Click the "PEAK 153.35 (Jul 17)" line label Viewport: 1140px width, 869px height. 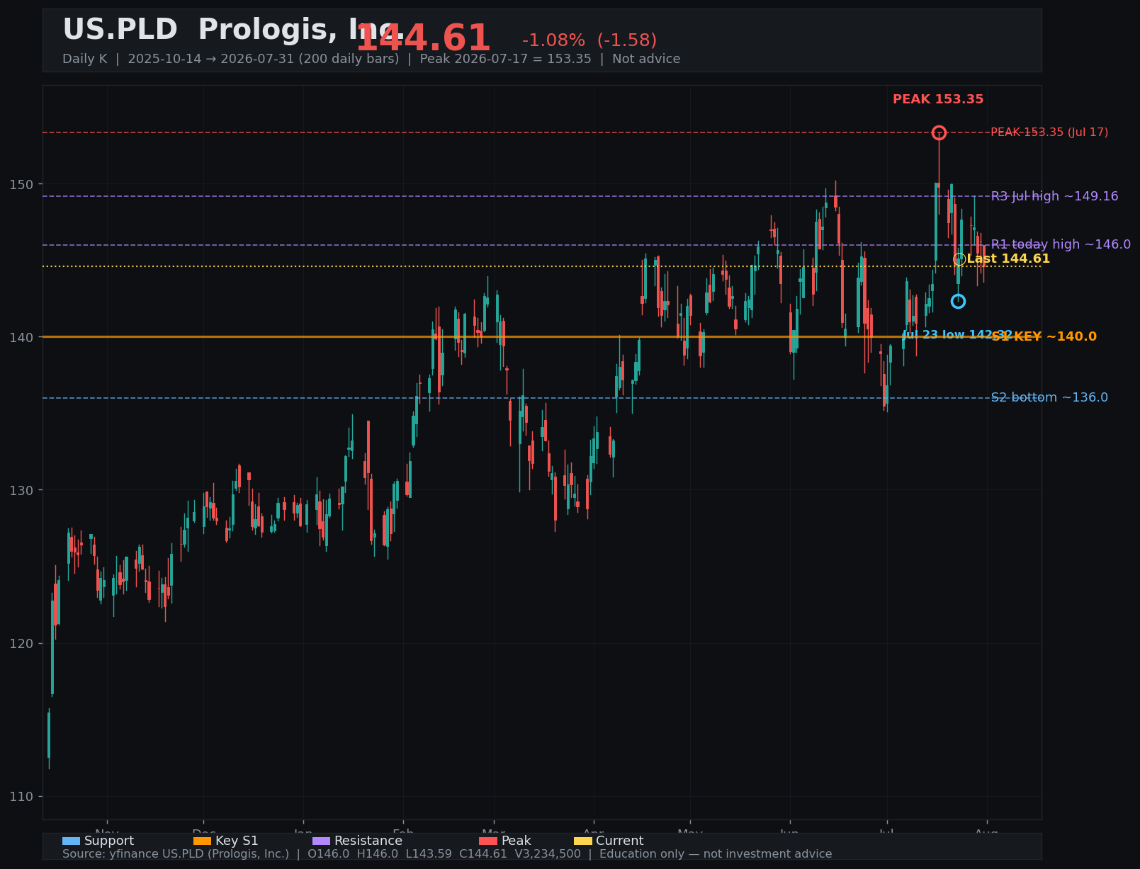pos(1049,132)
